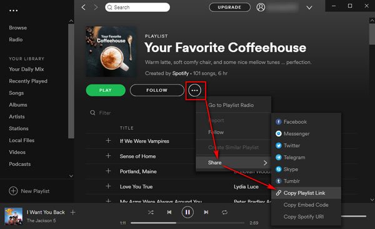The height and width of the screenshot is (229, 375).
Task: Share playlist to Twitter
Action: (x=306, y=146)
